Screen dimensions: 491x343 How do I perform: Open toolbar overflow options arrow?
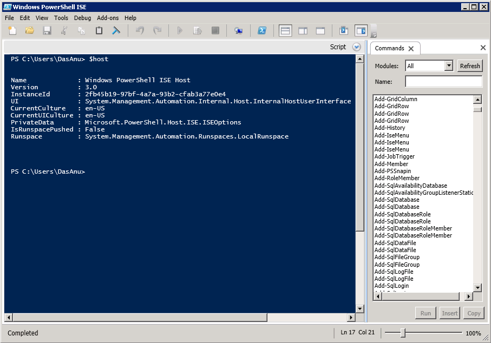(x=374, y=35)
